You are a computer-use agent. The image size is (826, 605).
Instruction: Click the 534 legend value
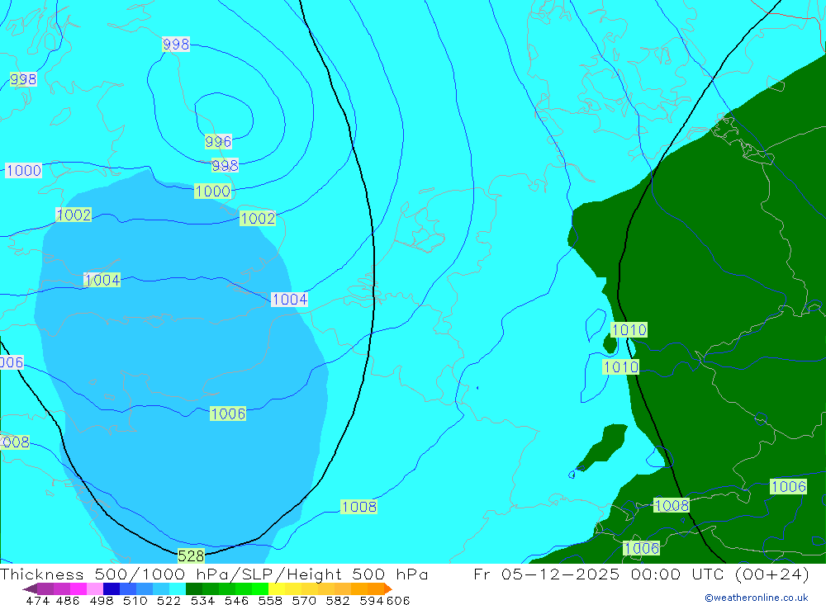(202, 600)
